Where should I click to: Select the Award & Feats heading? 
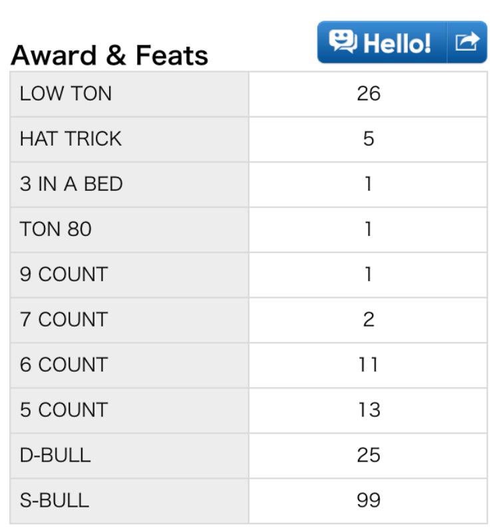tap(110, 56)
